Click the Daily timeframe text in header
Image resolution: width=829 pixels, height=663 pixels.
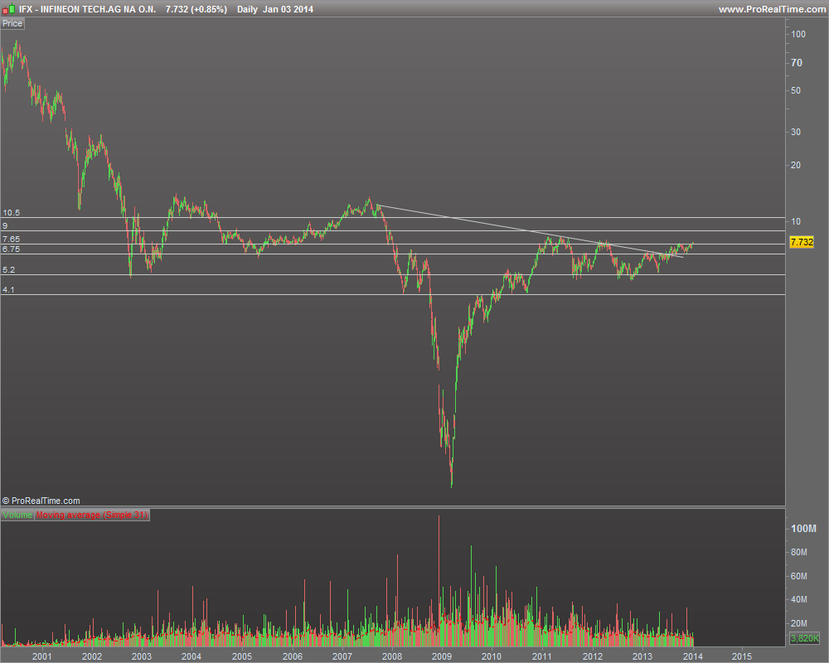pyautogui.click(x=247, y=9)
